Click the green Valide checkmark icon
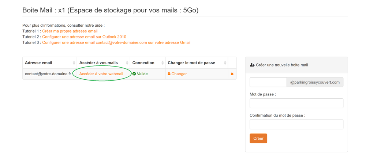Viewport: 366px width, 159px height. [x=134, y=74]
